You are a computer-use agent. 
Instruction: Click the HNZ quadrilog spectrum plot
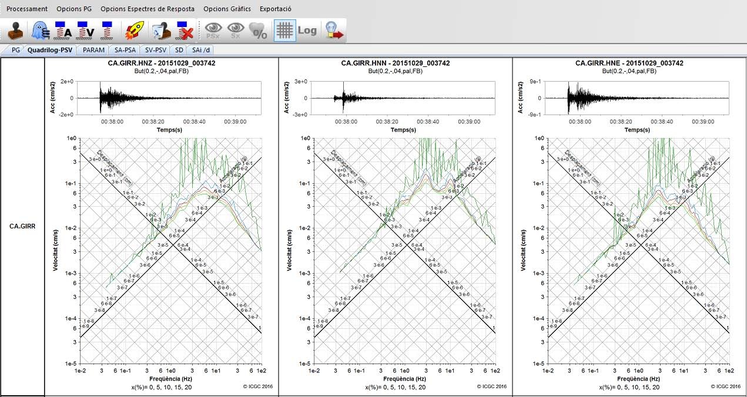[170, 251]
